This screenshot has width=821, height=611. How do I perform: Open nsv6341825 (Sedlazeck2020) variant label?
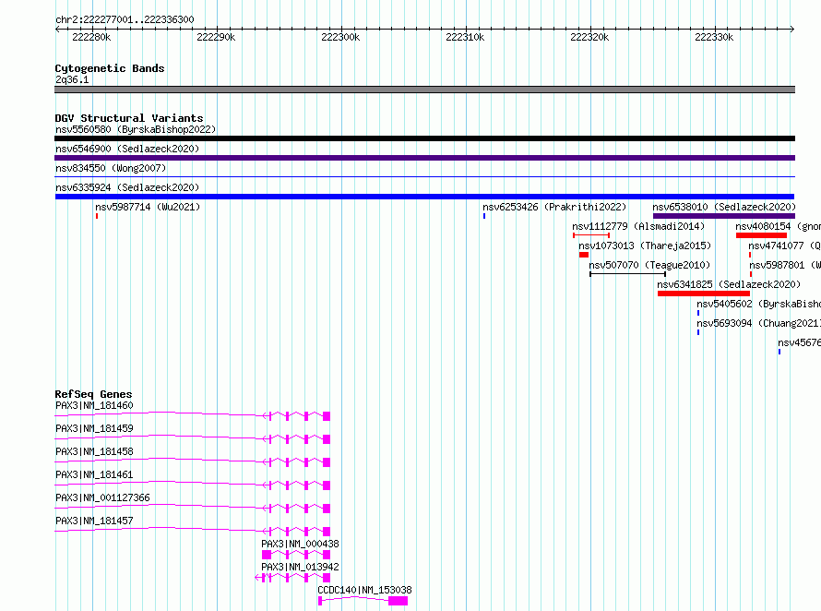click(729, 284)
